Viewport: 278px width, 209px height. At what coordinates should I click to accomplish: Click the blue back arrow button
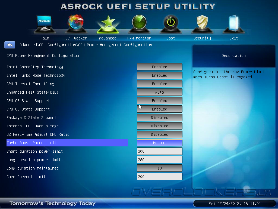(10, 45)
